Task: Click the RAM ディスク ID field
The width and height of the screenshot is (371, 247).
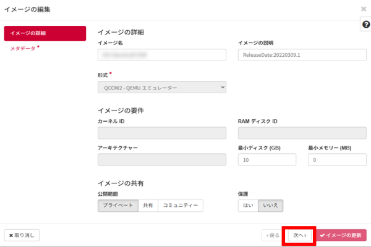Action: click(302, 133)
